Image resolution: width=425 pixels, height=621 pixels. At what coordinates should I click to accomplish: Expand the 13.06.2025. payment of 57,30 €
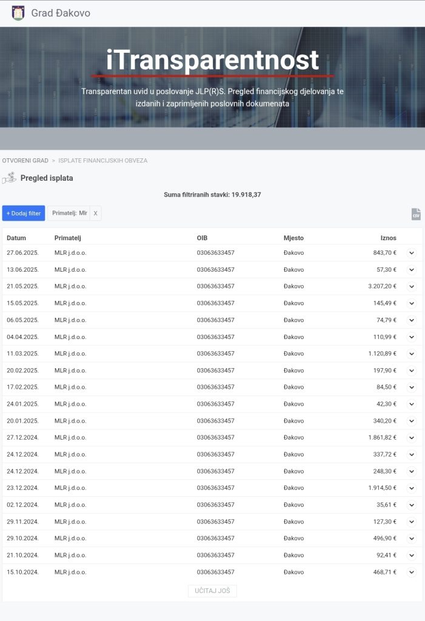pos(412,270)
